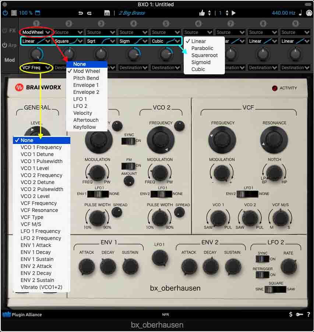Click the undo arrow icon
Screen dimensions: 314x332
(x=81, y=13)
